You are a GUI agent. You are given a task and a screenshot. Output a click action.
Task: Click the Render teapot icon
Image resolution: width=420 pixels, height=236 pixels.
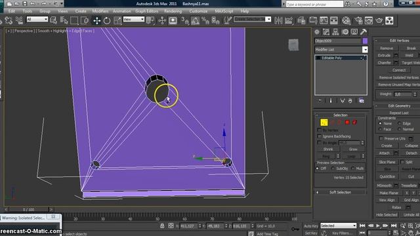[x=379, y=20]
